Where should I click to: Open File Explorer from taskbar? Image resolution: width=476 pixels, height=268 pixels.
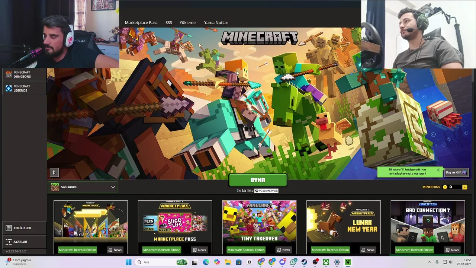coord(228,262)
